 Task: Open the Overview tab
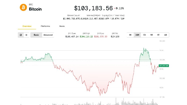pyautogui.click(x=27, y=26)
